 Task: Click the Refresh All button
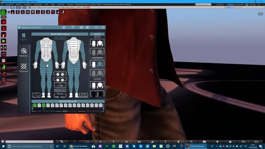(x=60, y=90)
